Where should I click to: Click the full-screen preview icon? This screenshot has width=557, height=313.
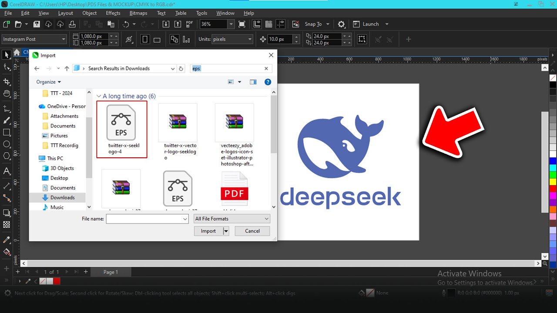tap(242, 24)
